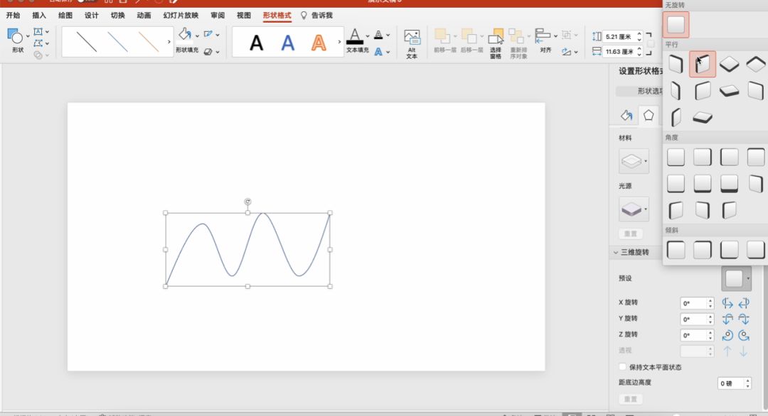Choose the 无旋转 no-rotation preset
Screen dimensions: 768x416
pos(676,24)
